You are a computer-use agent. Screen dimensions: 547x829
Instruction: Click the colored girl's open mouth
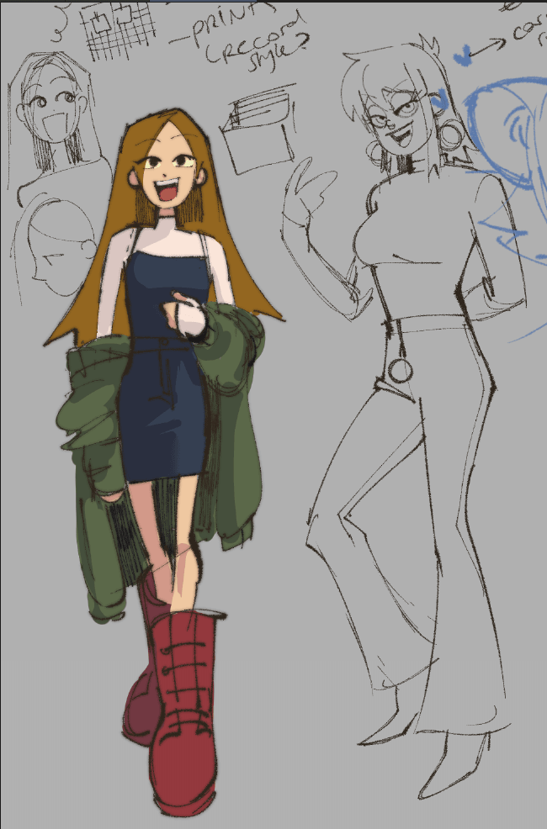tap(167, 190)
